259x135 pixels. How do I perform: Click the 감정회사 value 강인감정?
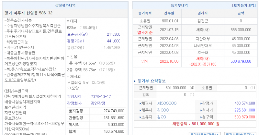98,103
